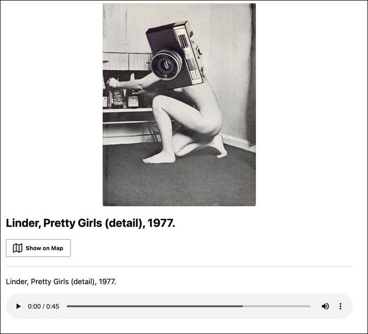Open the Pretty Girls artwork image
The height and width of the screenshot is (334, 368).
[x=179, y=105]
